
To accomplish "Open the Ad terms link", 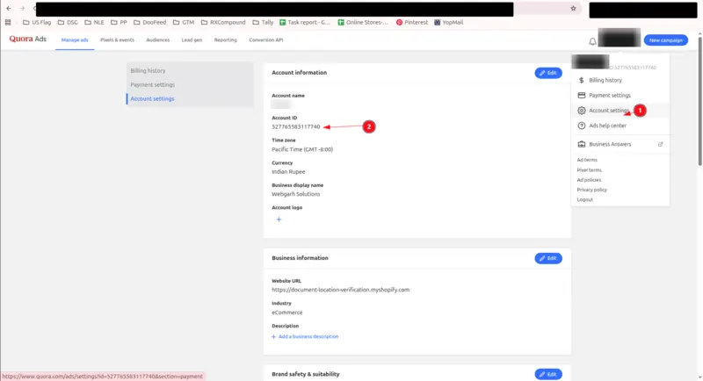I will (587, 160).
